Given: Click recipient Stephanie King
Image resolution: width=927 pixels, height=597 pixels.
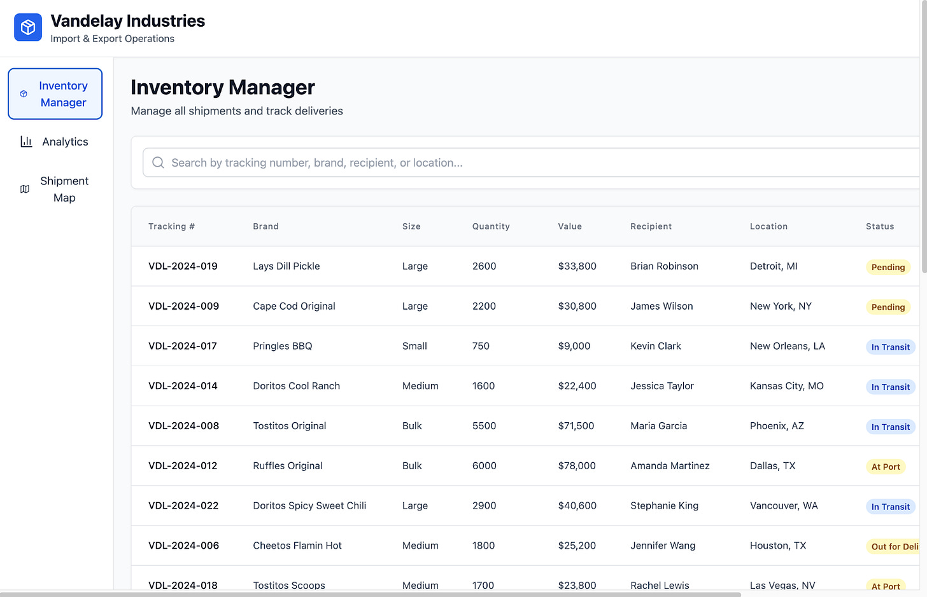Looking at the screenshot, I should 664,506.
